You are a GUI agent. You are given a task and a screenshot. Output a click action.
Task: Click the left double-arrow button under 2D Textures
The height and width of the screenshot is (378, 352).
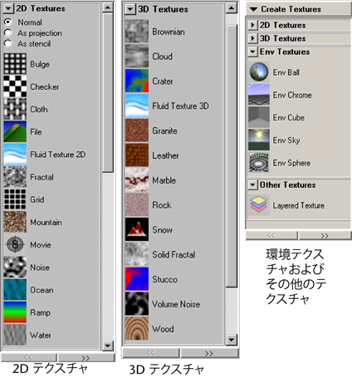click(28, 357)
